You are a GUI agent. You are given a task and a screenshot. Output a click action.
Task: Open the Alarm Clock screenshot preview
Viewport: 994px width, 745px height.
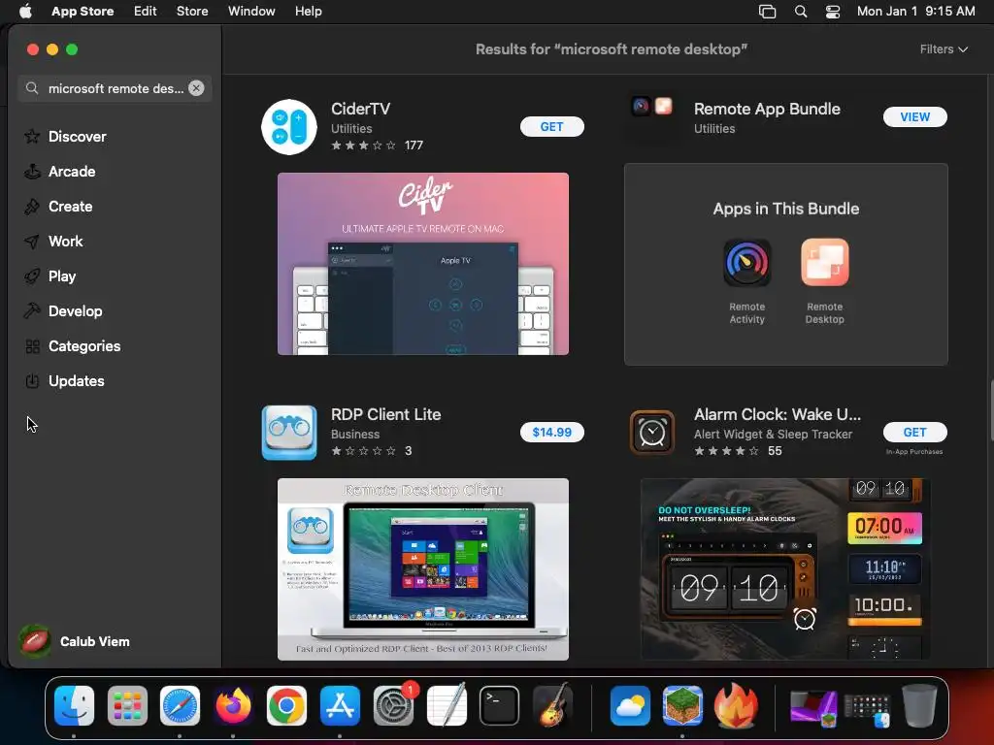[x=786, y=568]
